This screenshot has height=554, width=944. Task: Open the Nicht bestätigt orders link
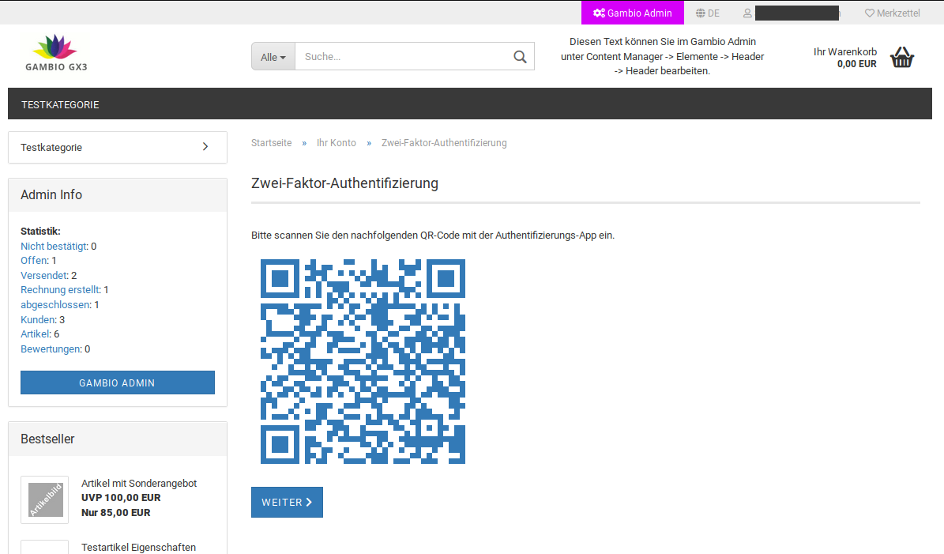click(x=53, y=247)
